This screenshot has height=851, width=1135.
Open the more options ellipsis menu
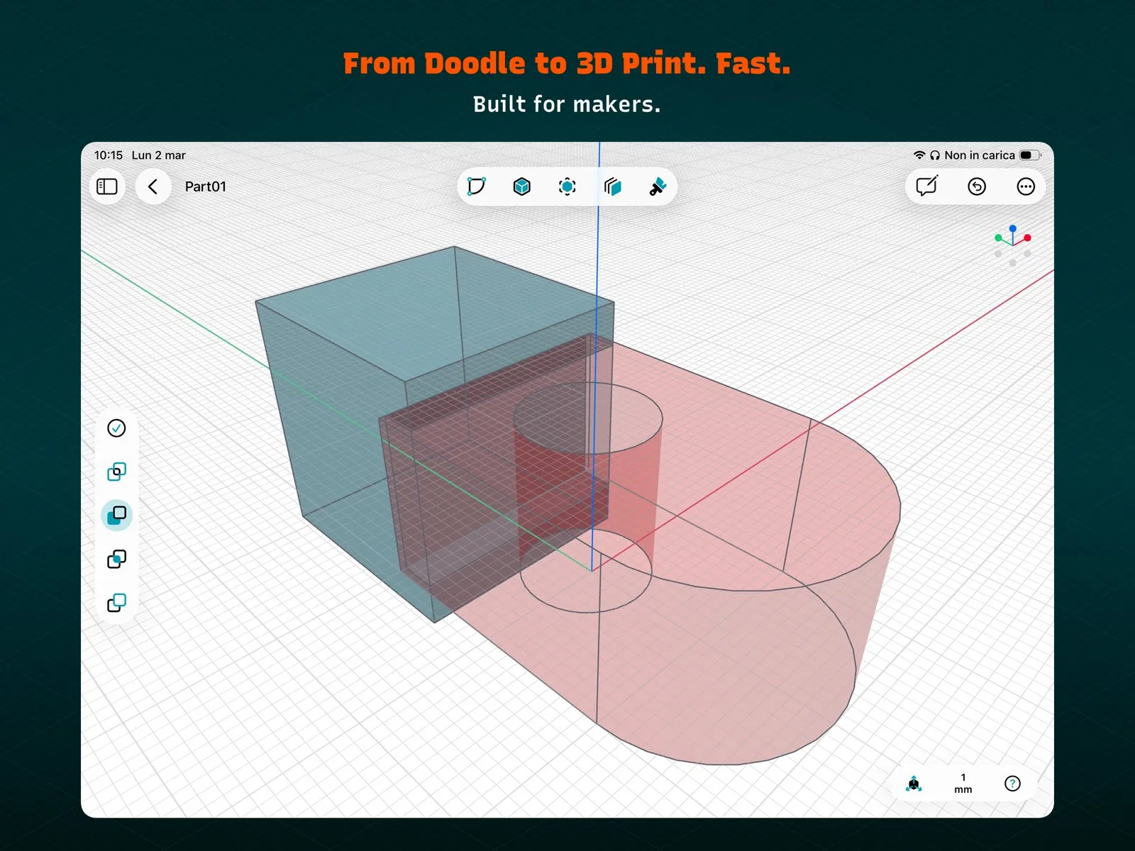click(x=1026, y=187)
